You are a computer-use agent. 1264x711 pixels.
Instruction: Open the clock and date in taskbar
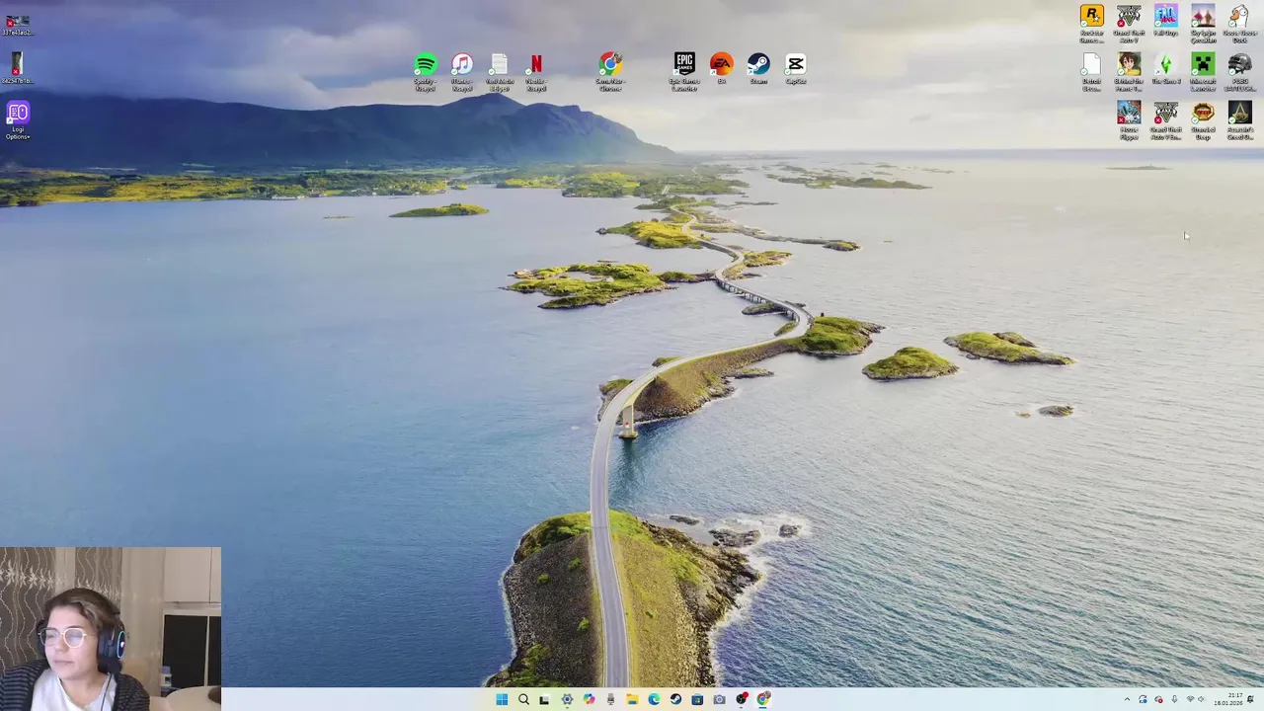tap(1228, 699)
